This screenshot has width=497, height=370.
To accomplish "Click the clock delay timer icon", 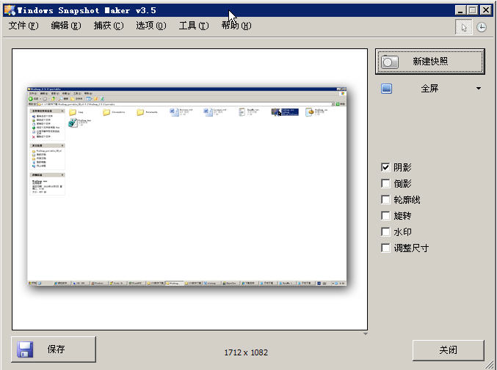I will [482, 27].
